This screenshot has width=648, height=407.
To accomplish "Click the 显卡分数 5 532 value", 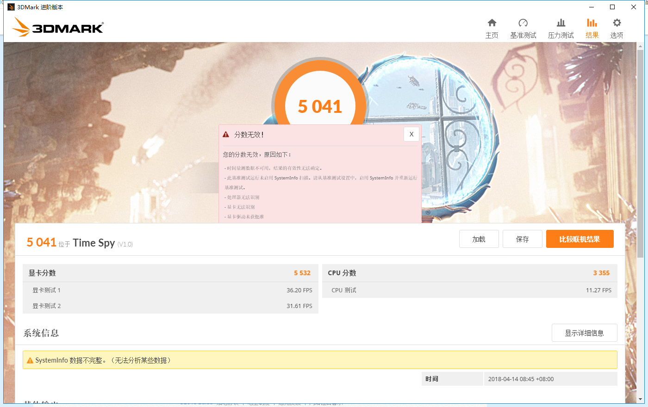I will 302,273.
